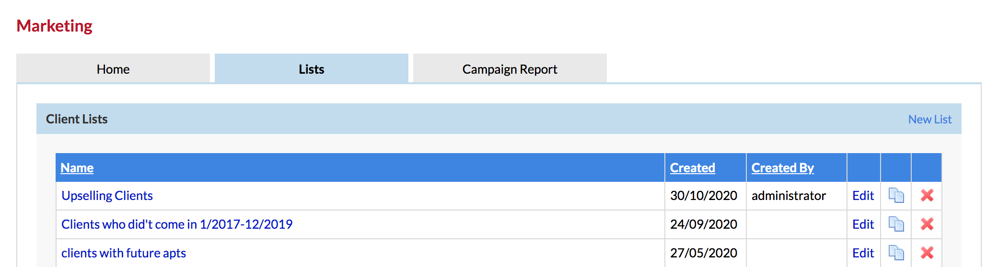Viewport: 998px width, 267px height.
Task: Click the Marketing page heading
Action: (55, 26)
